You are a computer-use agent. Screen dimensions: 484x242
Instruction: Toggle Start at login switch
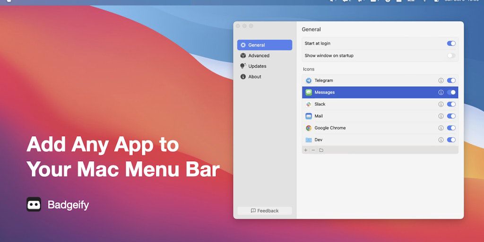451,43
